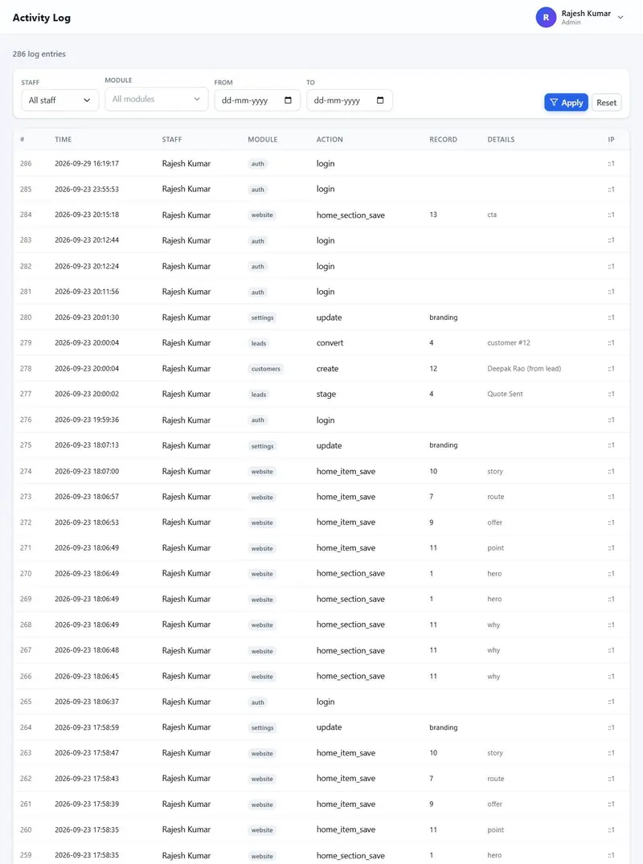Click the 'route' detail in row 273
Image resolution: width=643 pixels, height=864 pixels.
pos(495,497)
